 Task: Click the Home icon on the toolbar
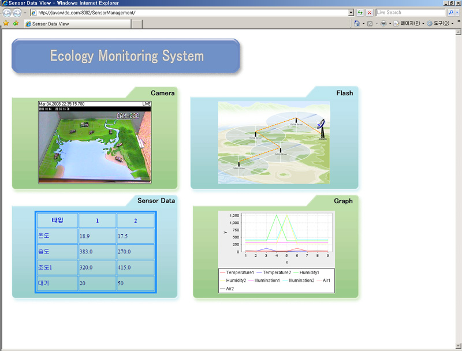point(356,23)
